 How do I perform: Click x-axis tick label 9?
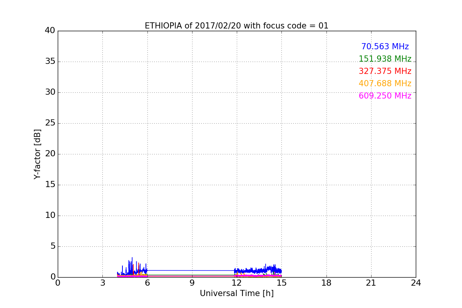(192, 283)
